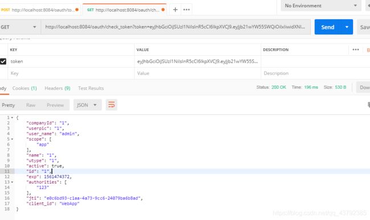Collapse the root JSON object at line 1
This screenshot has width=370, height=220.
pyautogui.click(x=12, y=118)
